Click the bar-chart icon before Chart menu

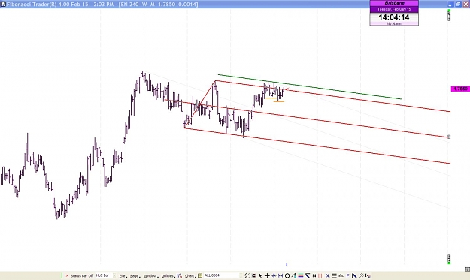[179, 275]
